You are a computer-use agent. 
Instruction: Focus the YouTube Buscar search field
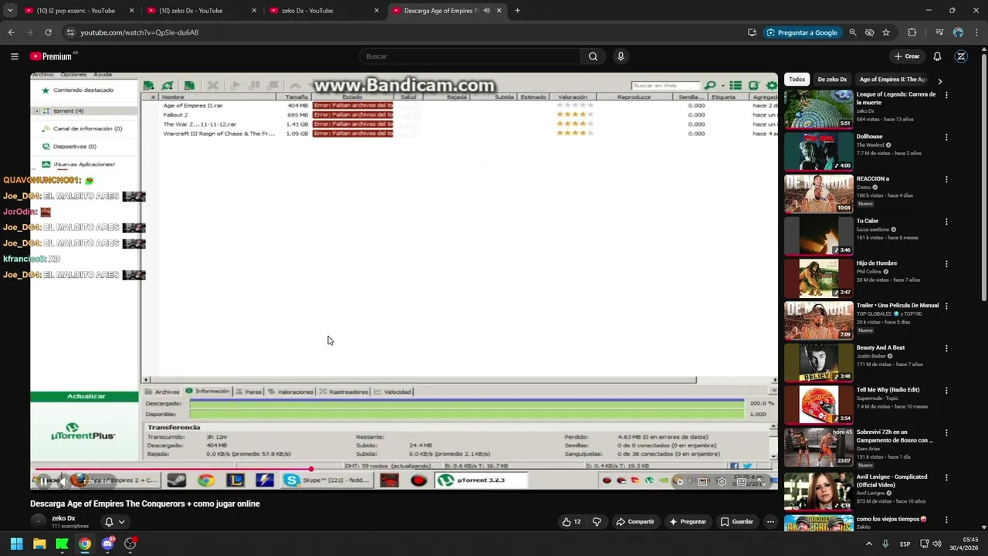(x=469, y=56)
